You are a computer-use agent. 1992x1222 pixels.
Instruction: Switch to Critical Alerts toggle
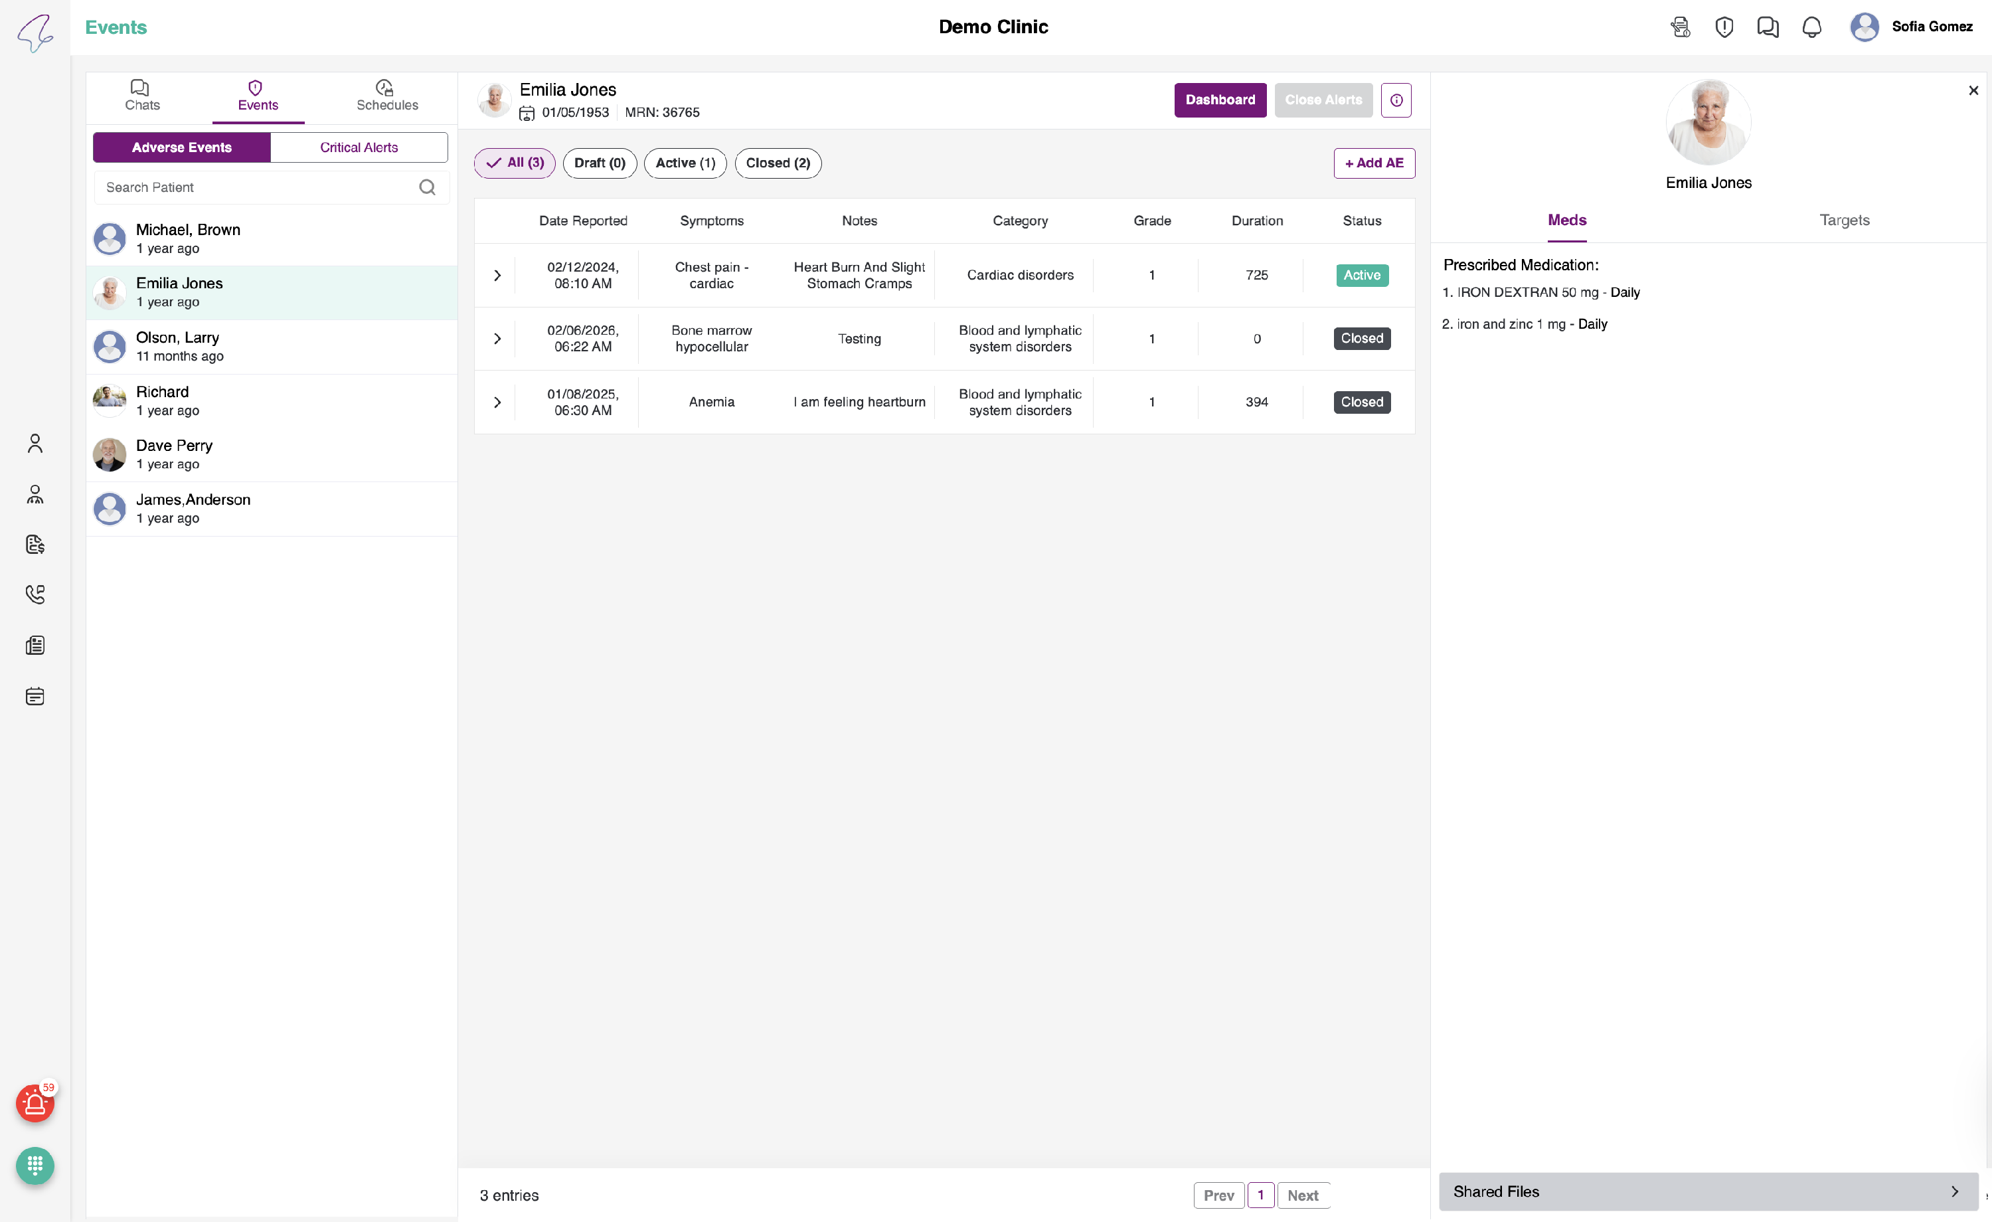tap(359, 147)
